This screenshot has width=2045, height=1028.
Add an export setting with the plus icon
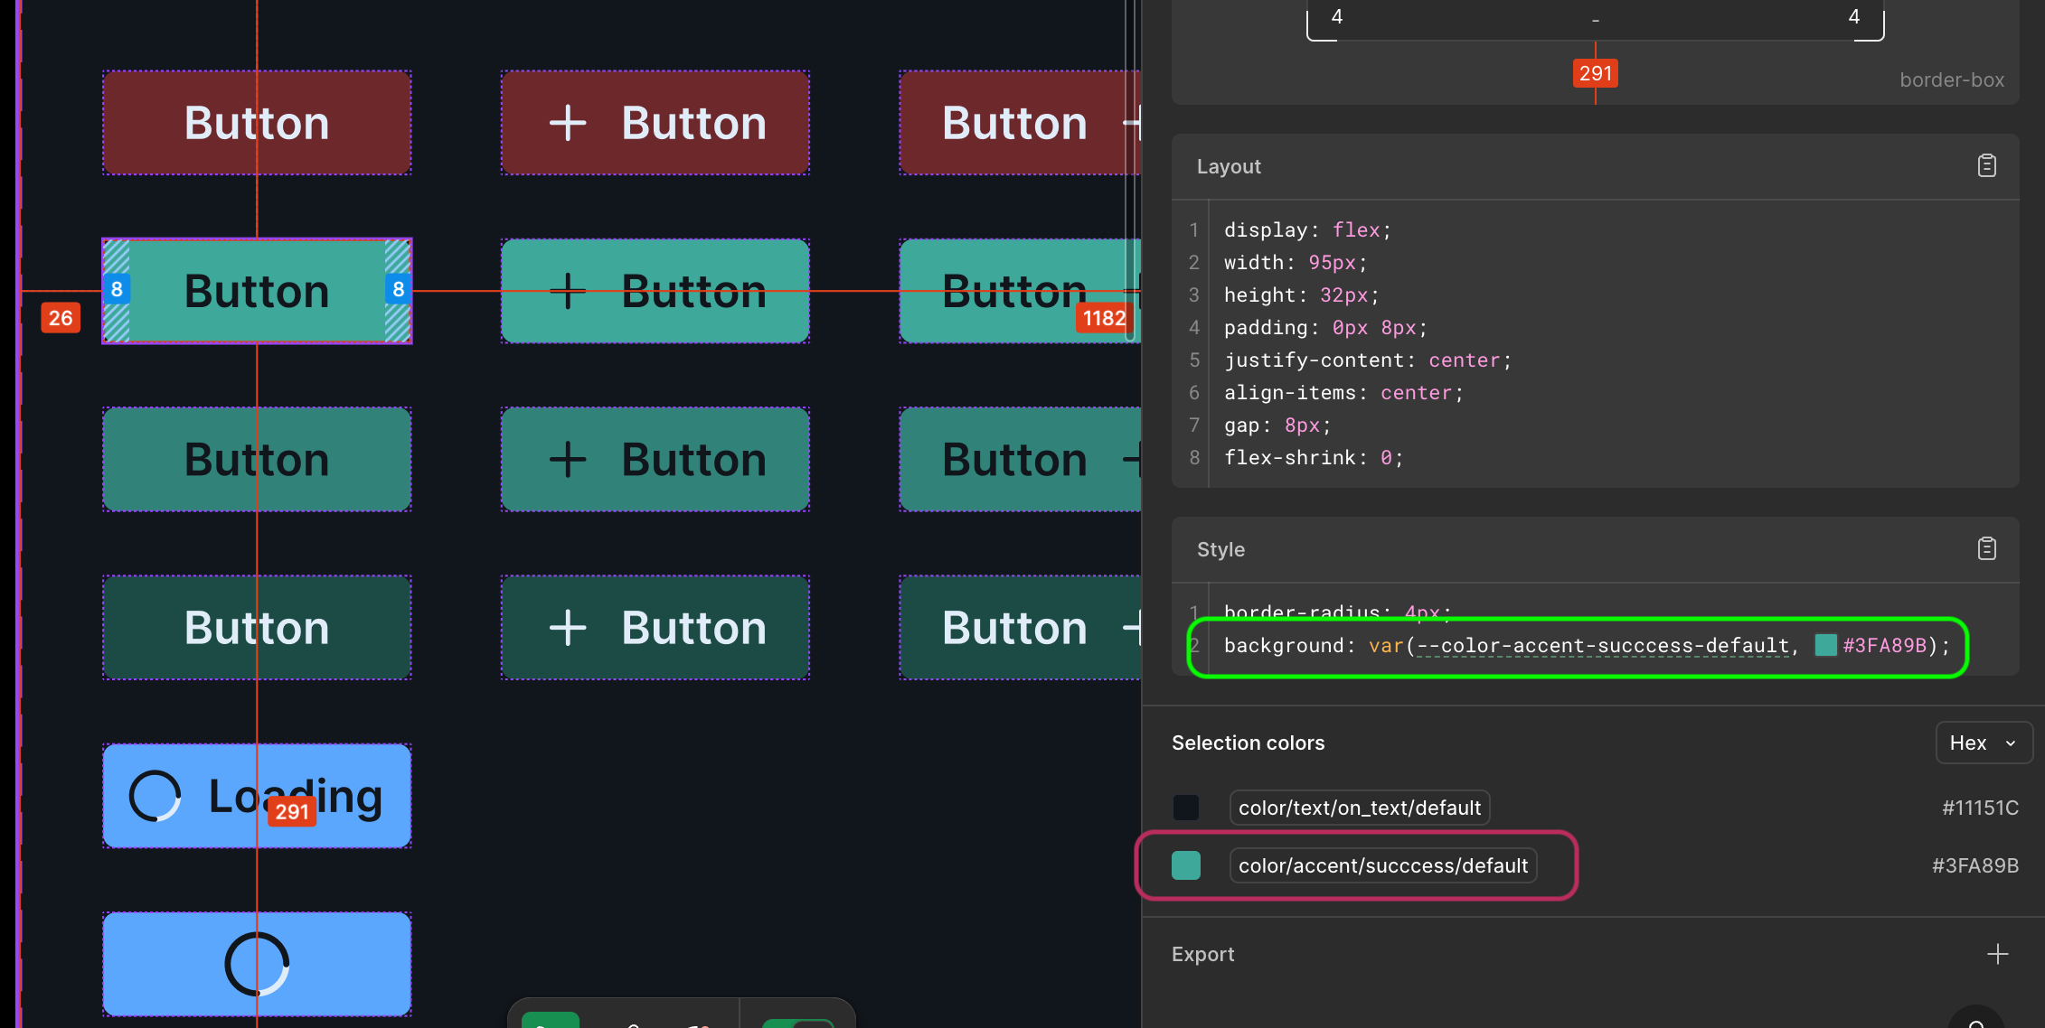pos(1997,954)
